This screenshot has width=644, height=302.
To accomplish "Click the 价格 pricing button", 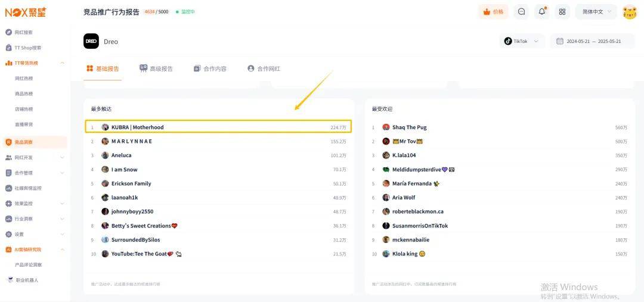I will [493, 12].
